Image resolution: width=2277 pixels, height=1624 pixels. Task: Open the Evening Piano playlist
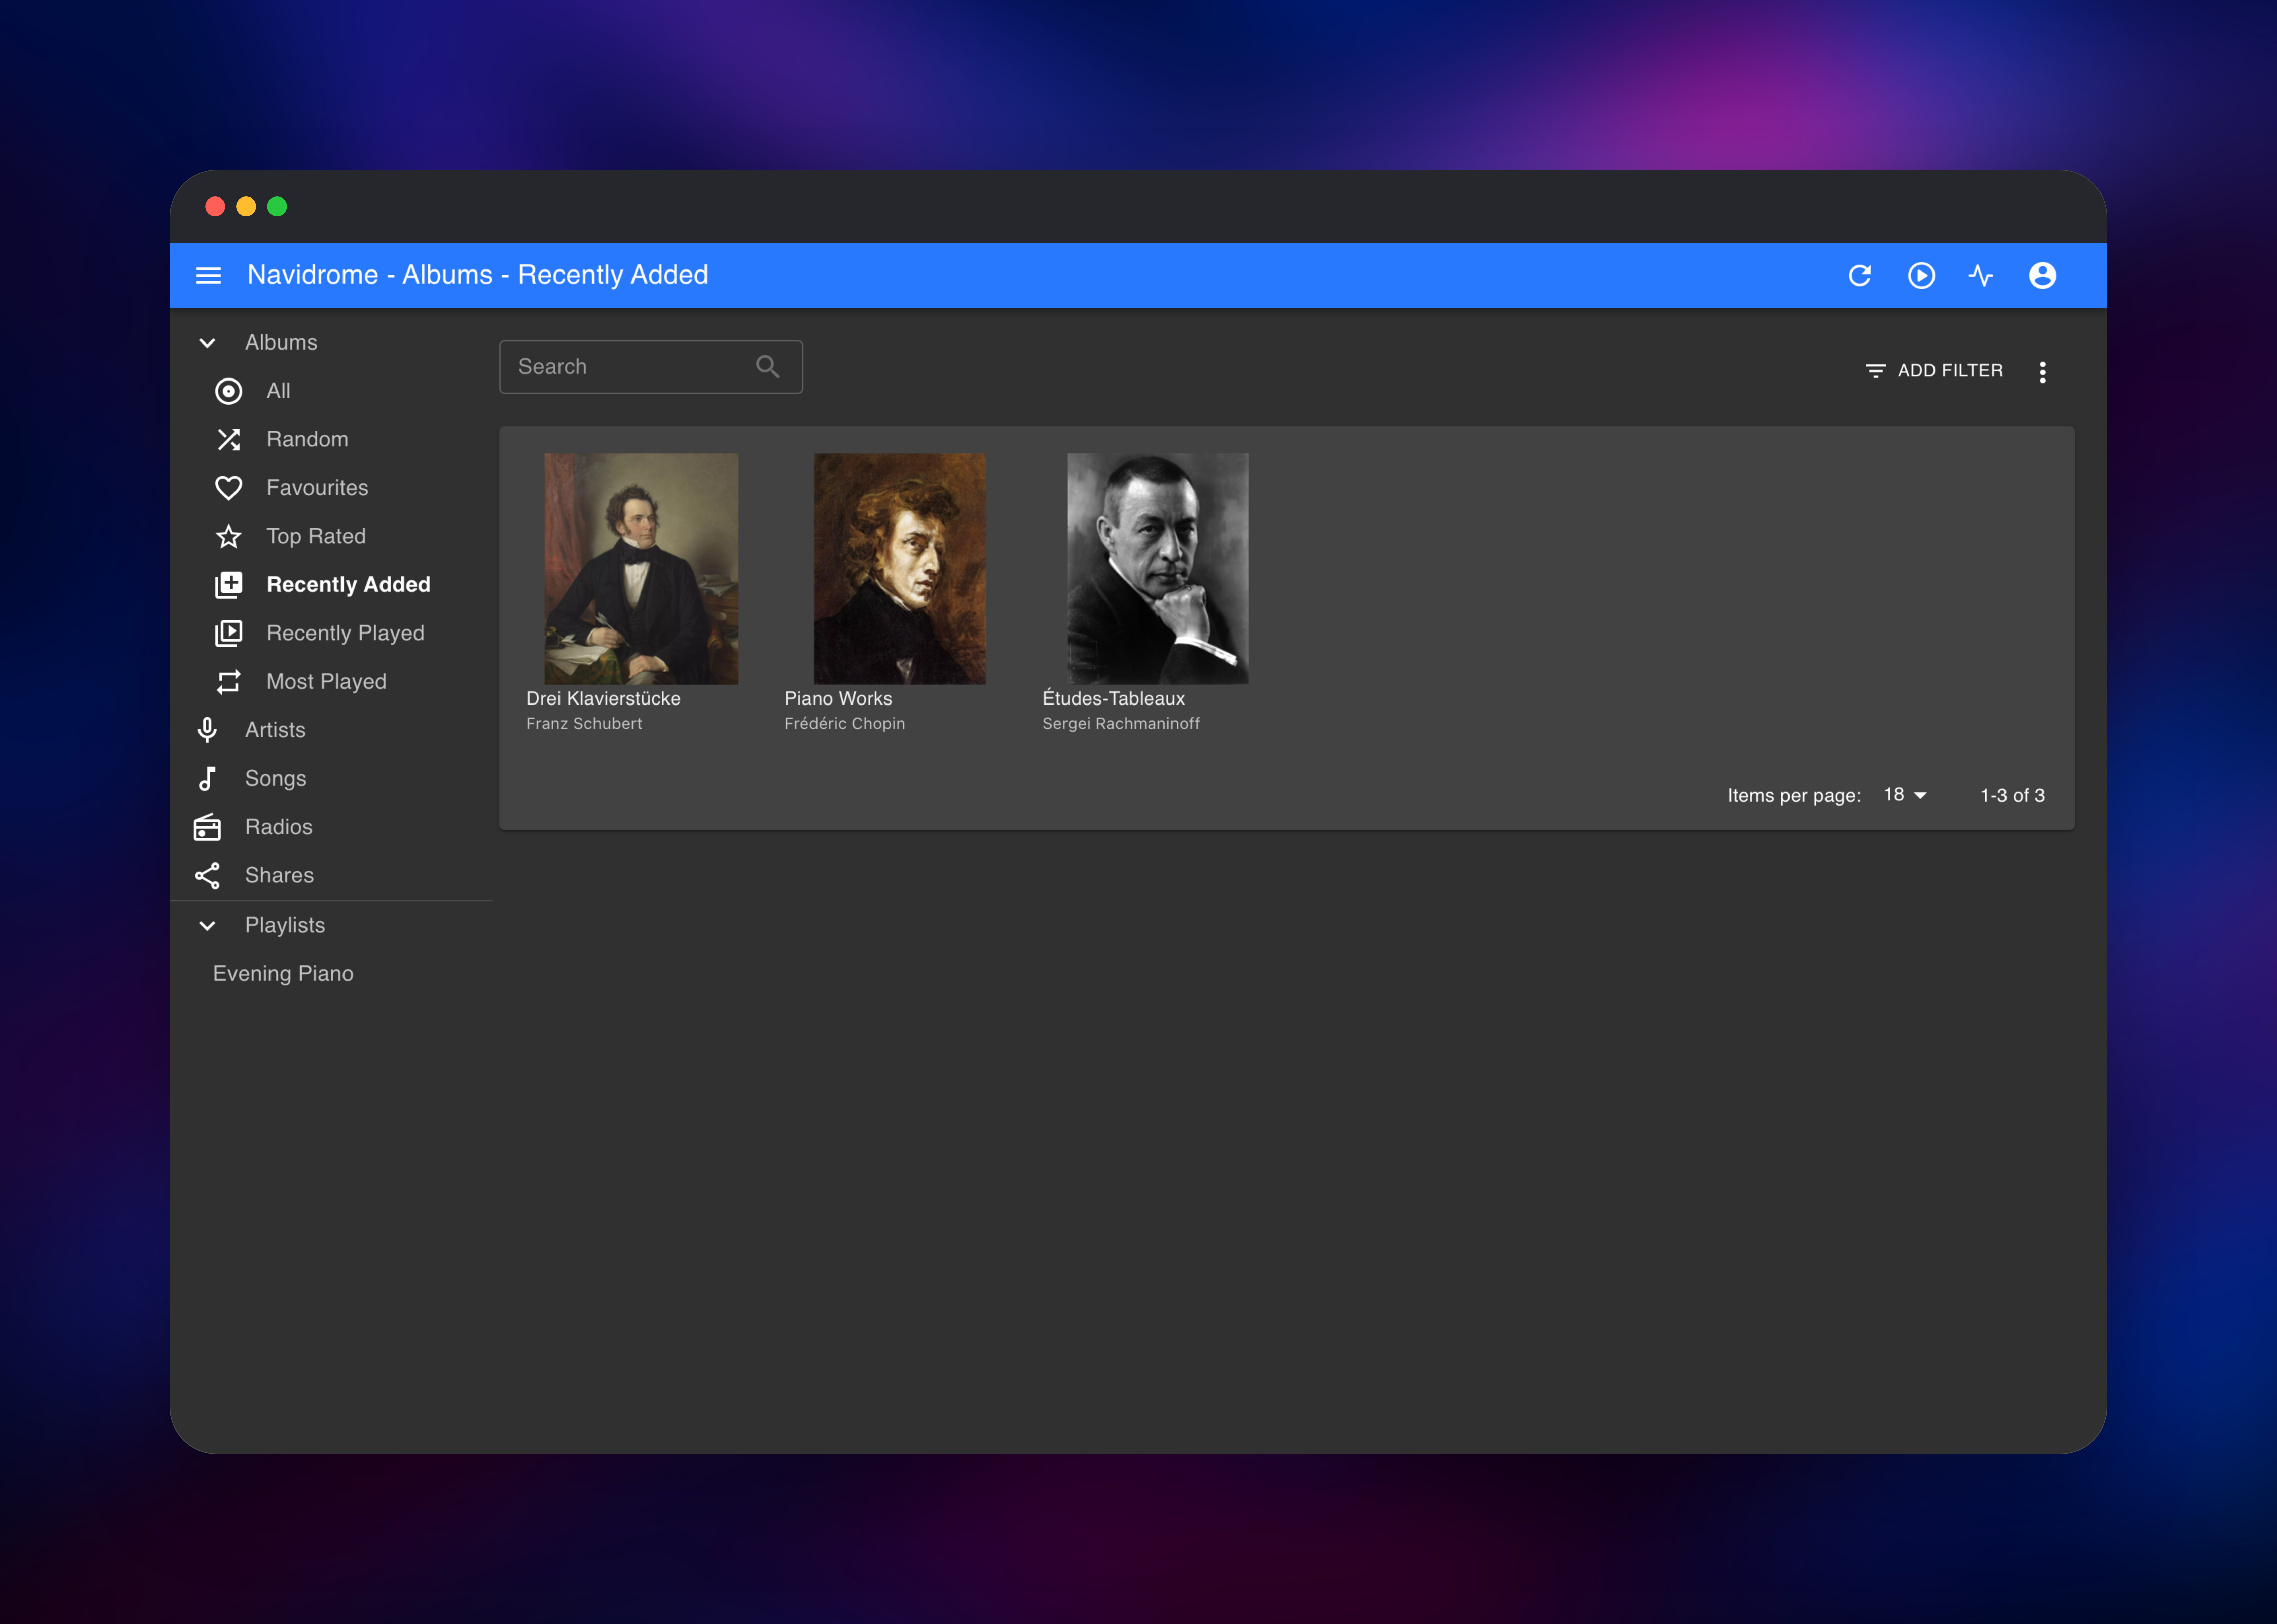pyautogui.click(x=283, y=974)
